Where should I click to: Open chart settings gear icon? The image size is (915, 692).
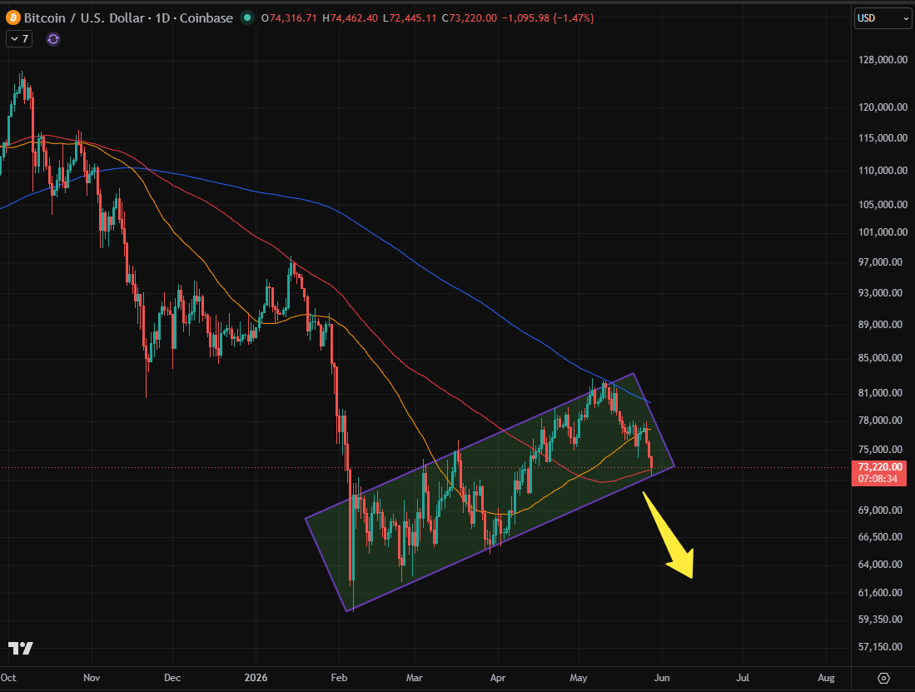tap(883, 678)
